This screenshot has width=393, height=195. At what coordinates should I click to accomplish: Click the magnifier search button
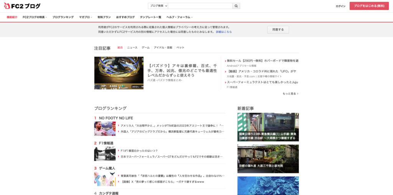coord(236,6)
